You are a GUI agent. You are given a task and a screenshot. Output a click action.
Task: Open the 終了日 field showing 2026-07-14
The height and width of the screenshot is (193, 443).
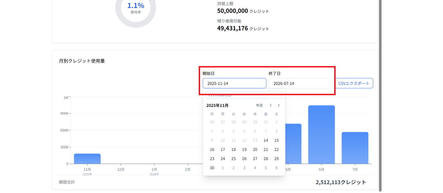[301, 83]
